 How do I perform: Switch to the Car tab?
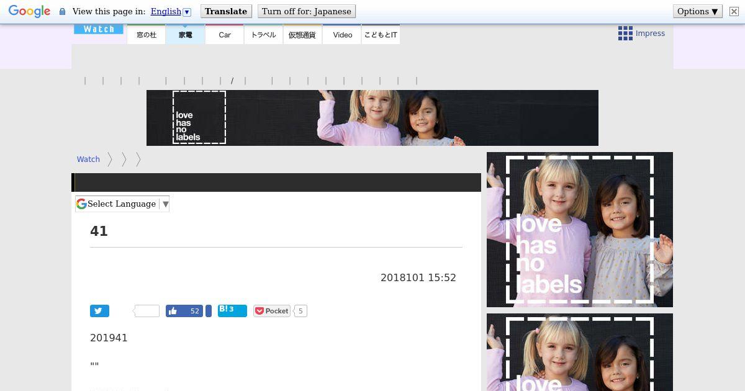pos(225,35)
